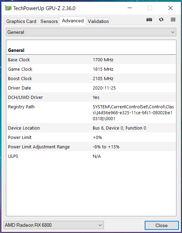The height and width of the screenshot is (233, 182).
Task: Select the Boost Clock row label
Action: point(20,78)
